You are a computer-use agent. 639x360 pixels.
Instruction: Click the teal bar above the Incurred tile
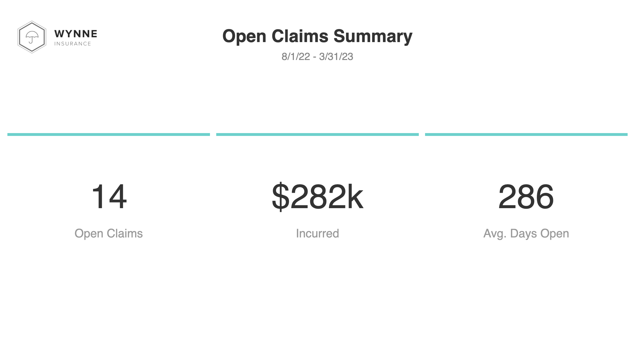tap(318, 135)
